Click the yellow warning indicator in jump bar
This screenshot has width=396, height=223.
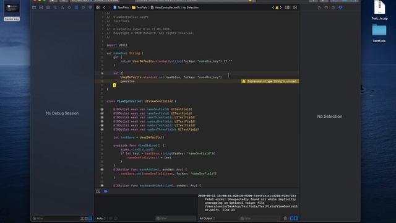coord(277,7)
